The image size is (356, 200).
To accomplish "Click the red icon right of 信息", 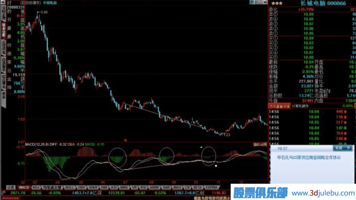I will (x=265, y=2).
